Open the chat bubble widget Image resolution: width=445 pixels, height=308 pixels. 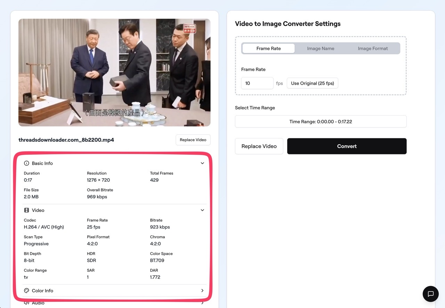point(430,294)
